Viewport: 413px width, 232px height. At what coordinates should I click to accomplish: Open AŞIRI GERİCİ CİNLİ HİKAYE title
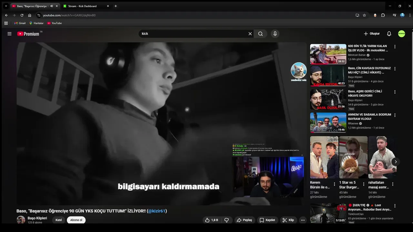point(365,93)
